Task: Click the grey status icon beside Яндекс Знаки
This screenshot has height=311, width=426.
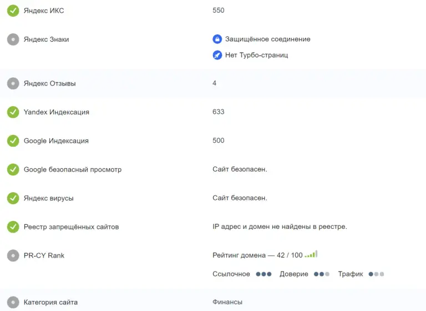Action: (x=13, y=39)
